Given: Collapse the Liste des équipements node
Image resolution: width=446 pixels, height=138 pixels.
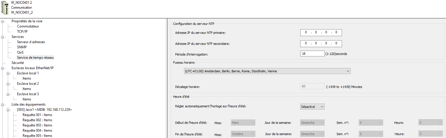Looking at the screenshot, I should pyautogui.click(x=3, y=104).
